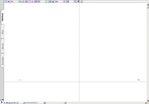Select the pink square toolbar icon
The width and height of the screenshot is (149, 104).
tap(29, 2)
